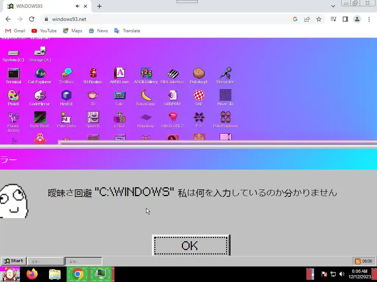Screen dimensions: 377x282
Task: Open the Piskel paint palette icon
Action: (x=13, y=98)
